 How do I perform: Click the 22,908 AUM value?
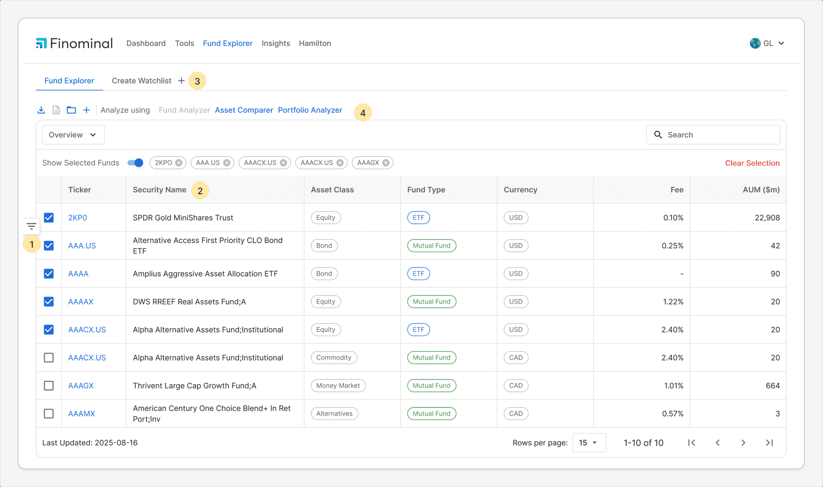click(x=767, y=217)
